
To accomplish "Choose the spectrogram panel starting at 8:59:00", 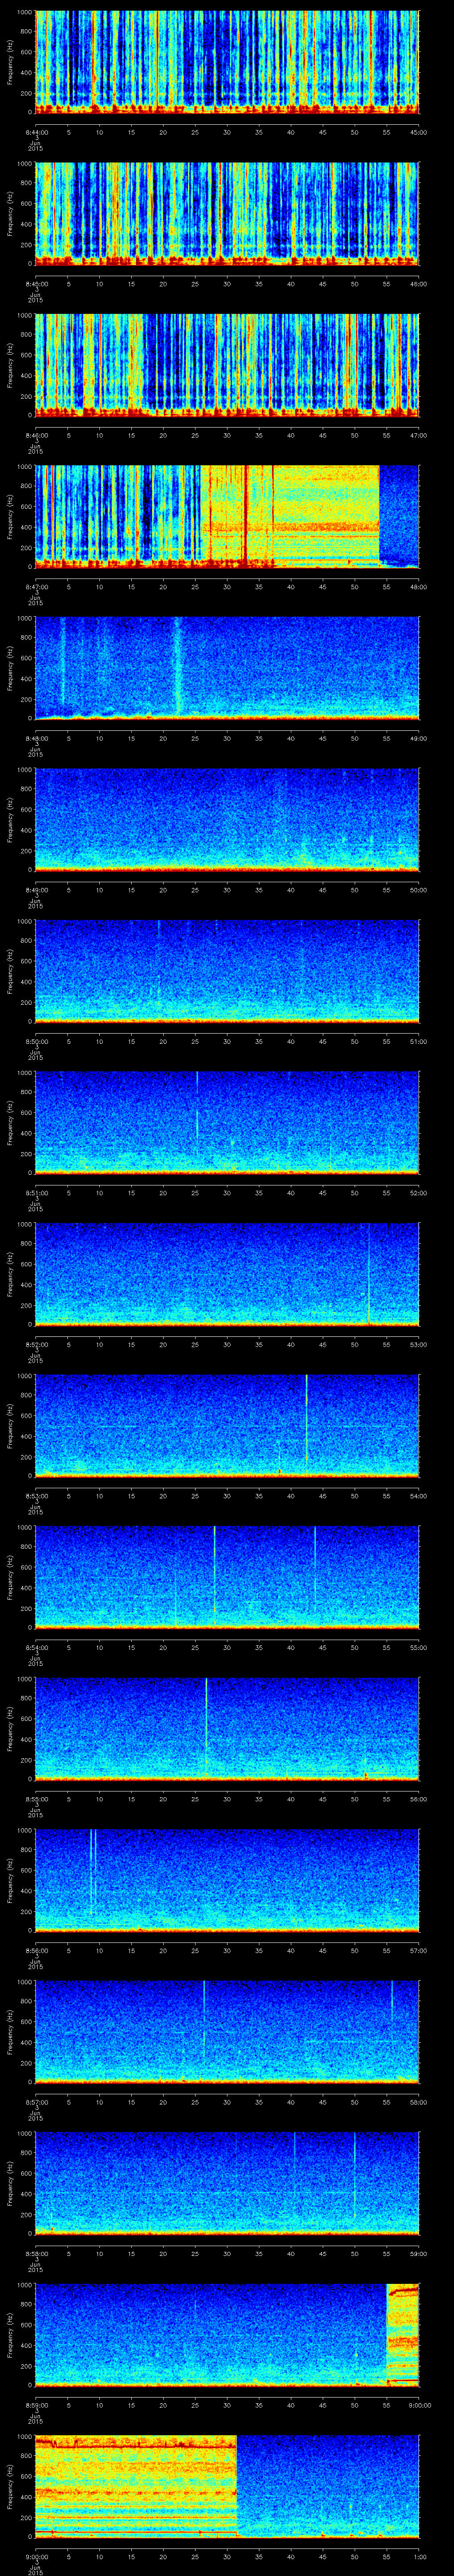I will pos(227,2335).
